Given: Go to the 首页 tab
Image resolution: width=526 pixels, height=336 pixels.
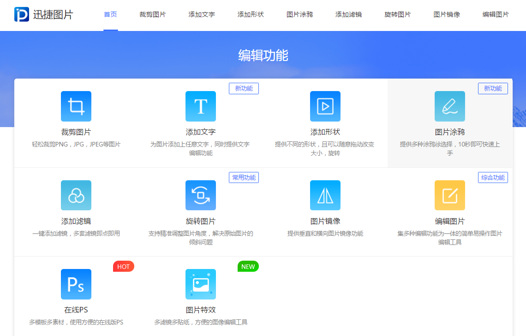Looking at the screenshot, I should (x=110, y=14).
